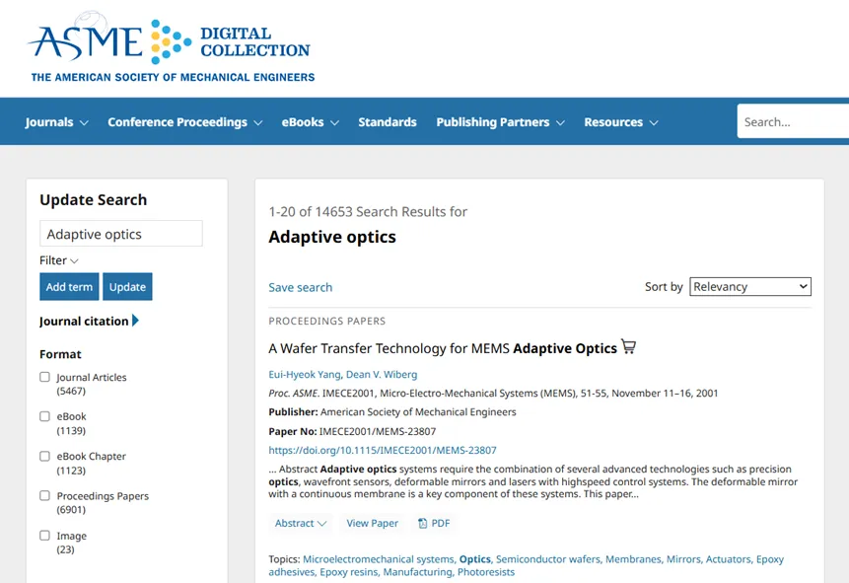849x583 pixels.
Task: Go to the Standards page
Action: point(388,122)
